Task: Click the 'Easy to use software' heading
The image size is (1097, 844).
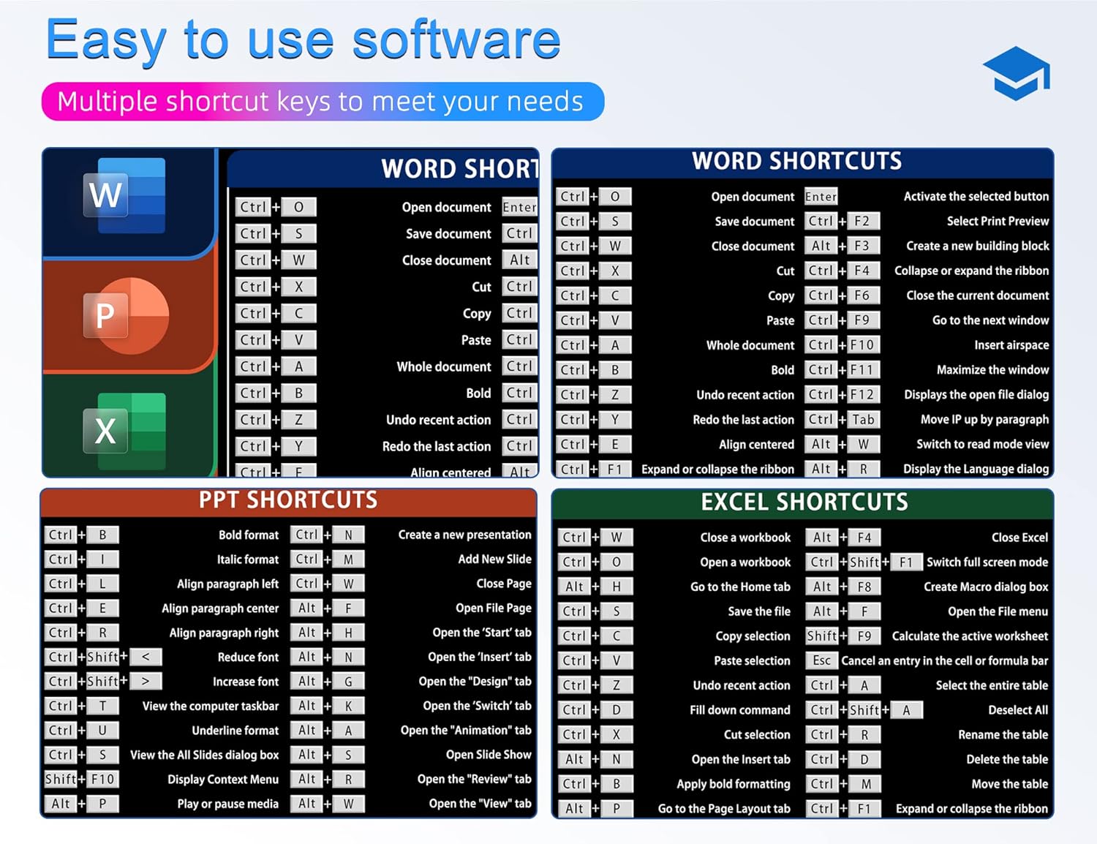Action: [303, 40]
